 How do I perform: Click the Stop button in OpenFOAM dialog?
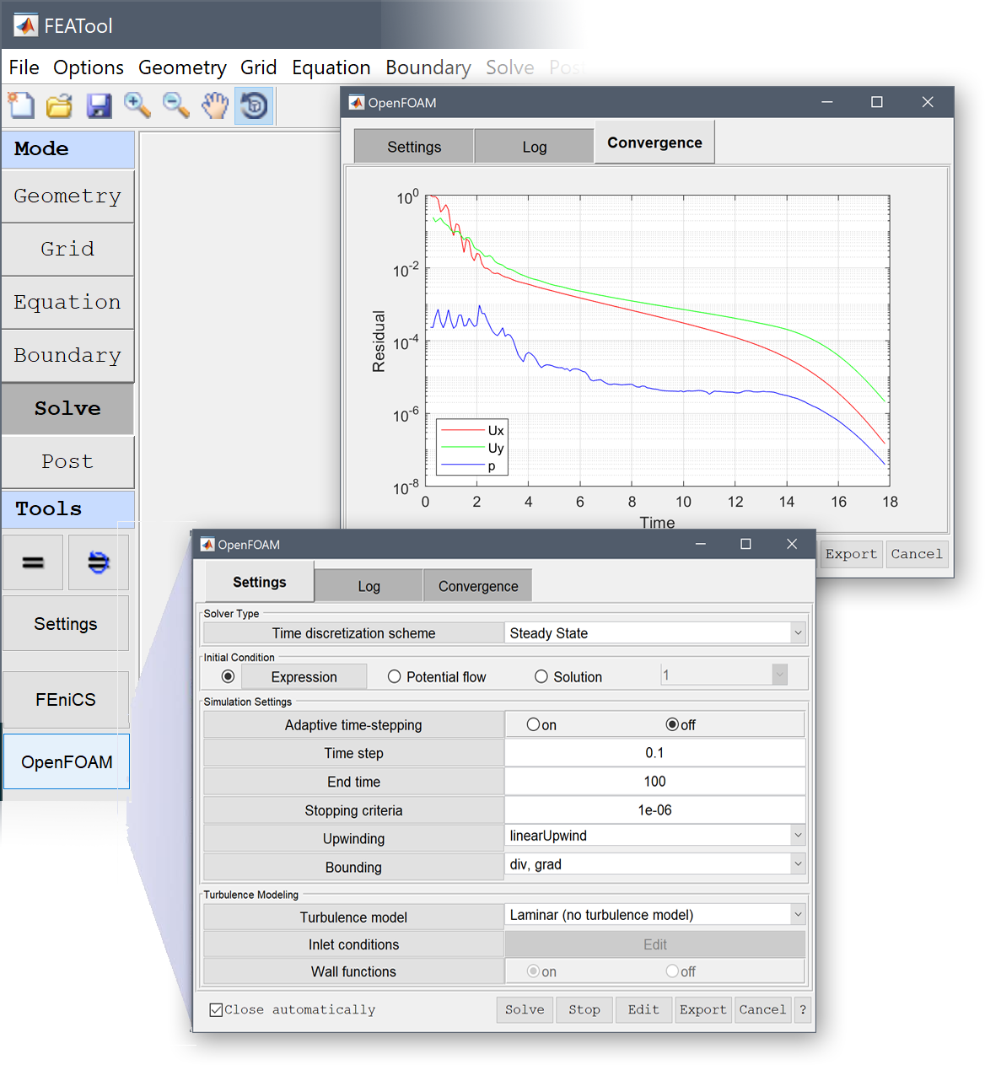[584, 1009]
